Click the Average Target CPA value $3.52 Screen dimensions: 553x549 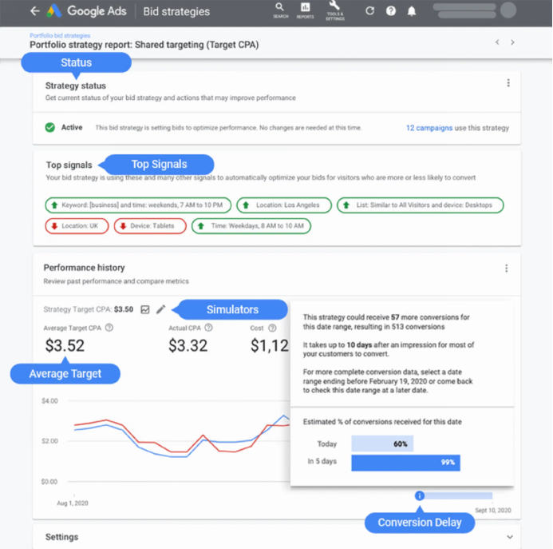pos(65,345)
